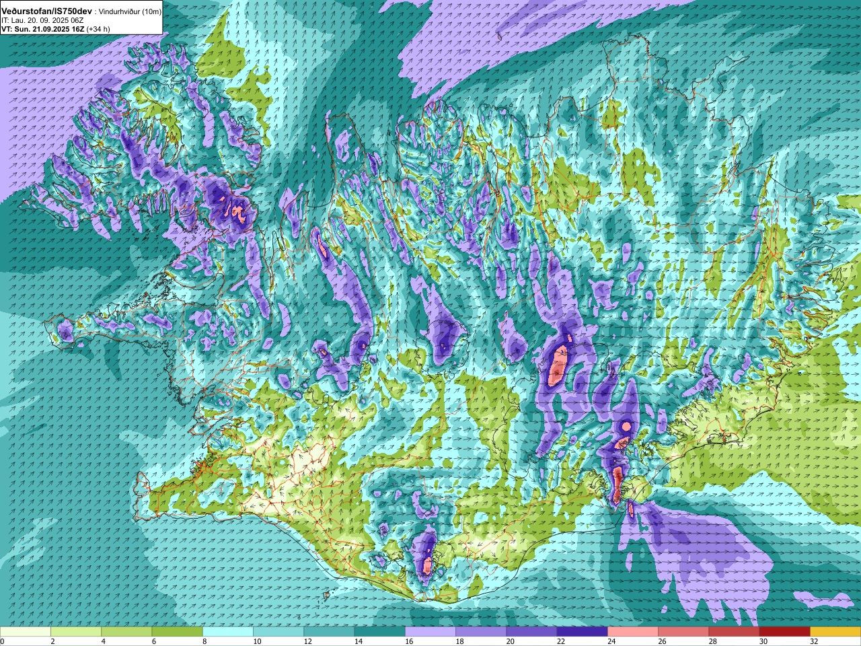
Task: Select the pale cyan 8–10 legend swatch
Action: (228, 632)
